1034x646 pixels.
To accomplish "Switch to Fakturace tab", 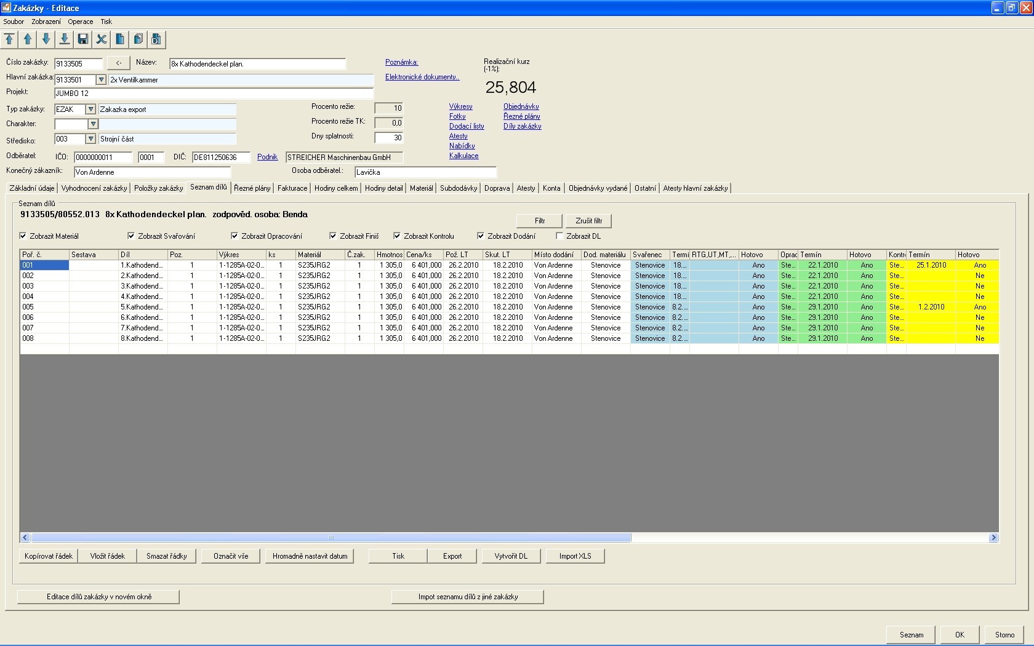I will (x=292, y=188).
